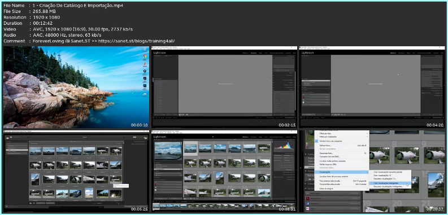
Task: Click Flickr icon in 00:08:31 left panel
Action: (156, 190)
